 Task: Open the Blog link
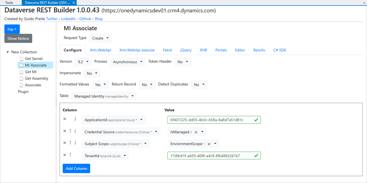click(99, 19)
